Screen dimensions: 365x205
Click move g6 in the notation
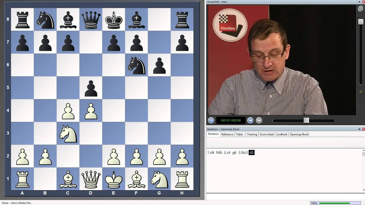pyautogui.click(x=234, y=153)
